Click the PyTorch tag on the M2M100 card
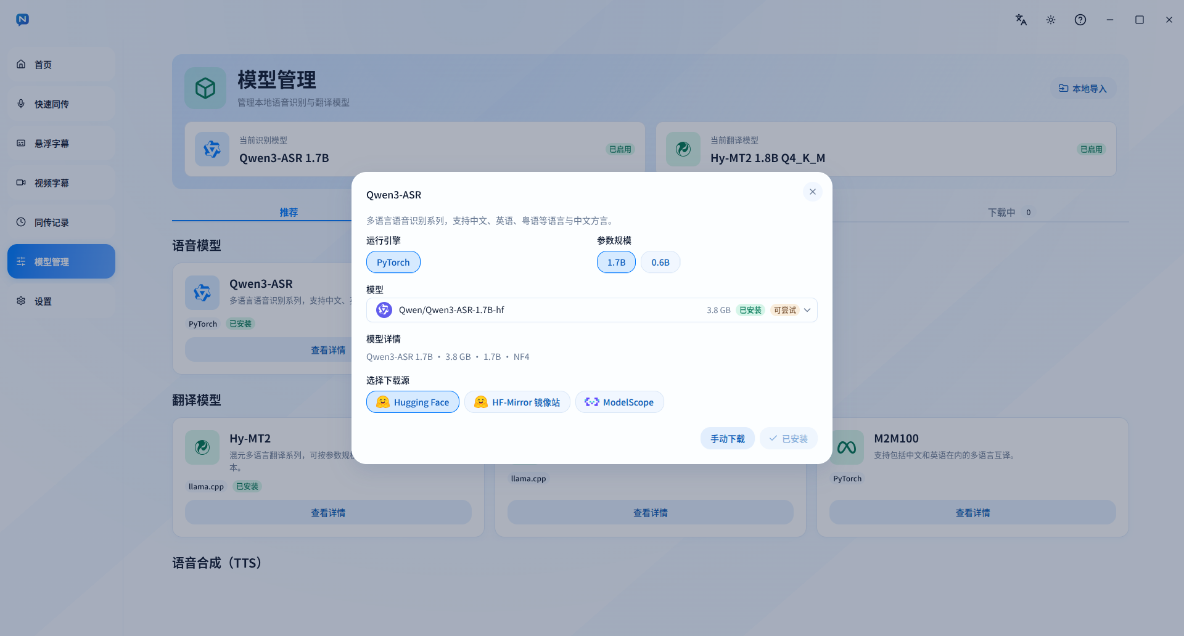 [x=847, y=478]
